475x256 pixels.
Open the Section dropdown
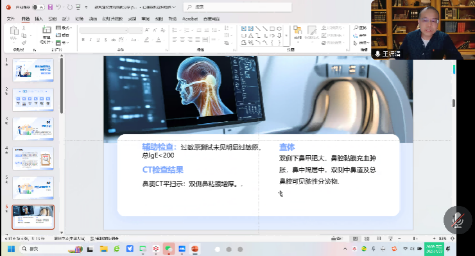[x=62, y=43]
